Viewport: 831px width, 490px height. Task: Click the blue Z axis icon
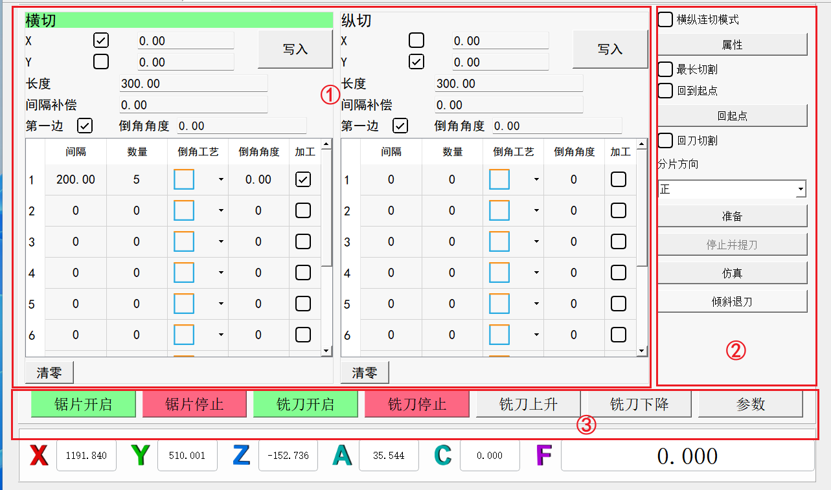[x=241, y=456]
